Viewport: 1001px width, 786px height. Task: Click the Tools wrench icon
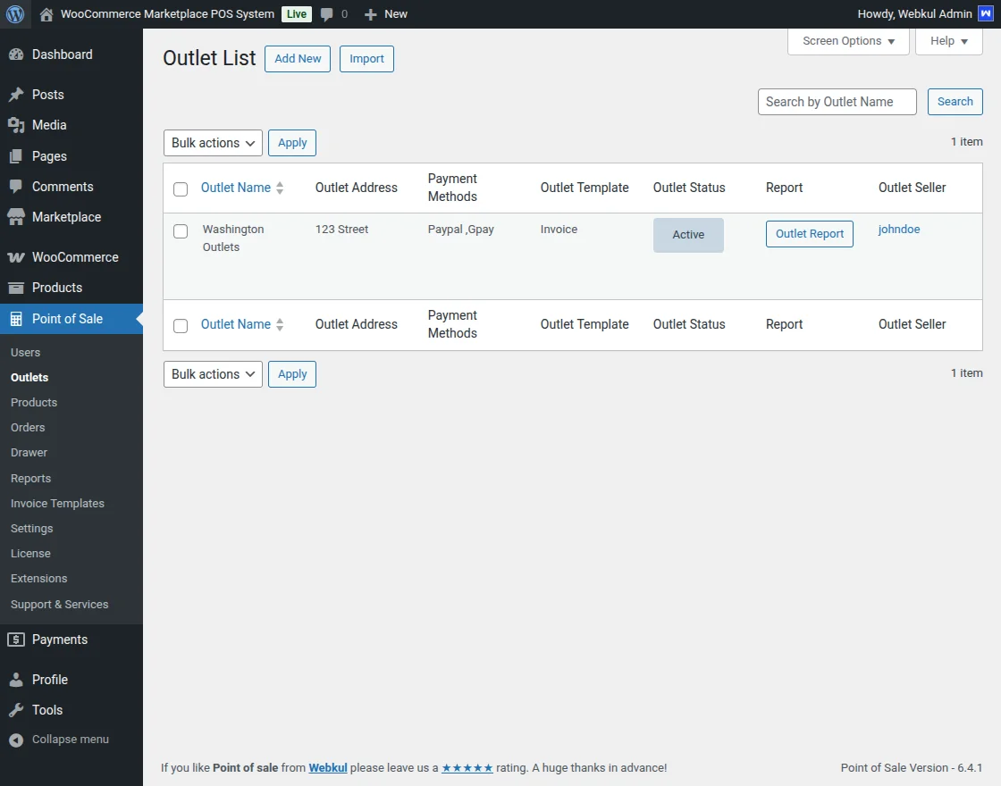tap(16, 710)
